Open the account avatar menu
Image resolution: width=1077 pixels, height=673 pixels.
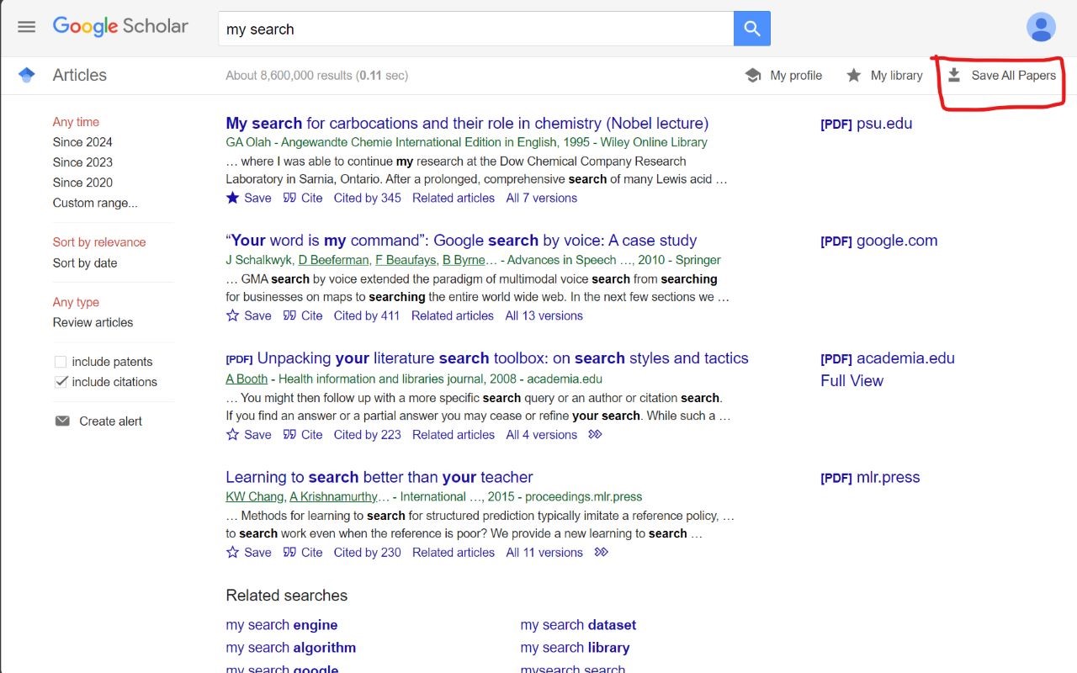pos(1041,27)
